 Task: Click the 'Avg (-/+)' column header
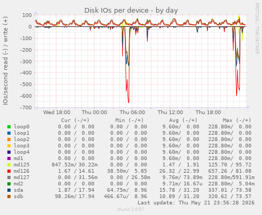pos(183,120)
